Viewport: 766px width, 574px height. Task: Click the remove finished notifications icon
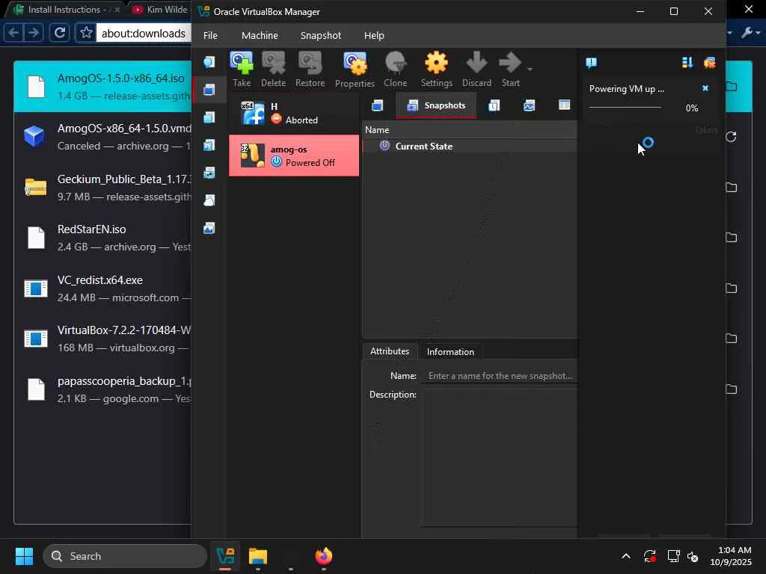(x=709, y=63)
